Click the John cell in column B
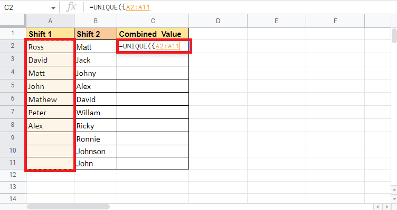 pos(96,163)
